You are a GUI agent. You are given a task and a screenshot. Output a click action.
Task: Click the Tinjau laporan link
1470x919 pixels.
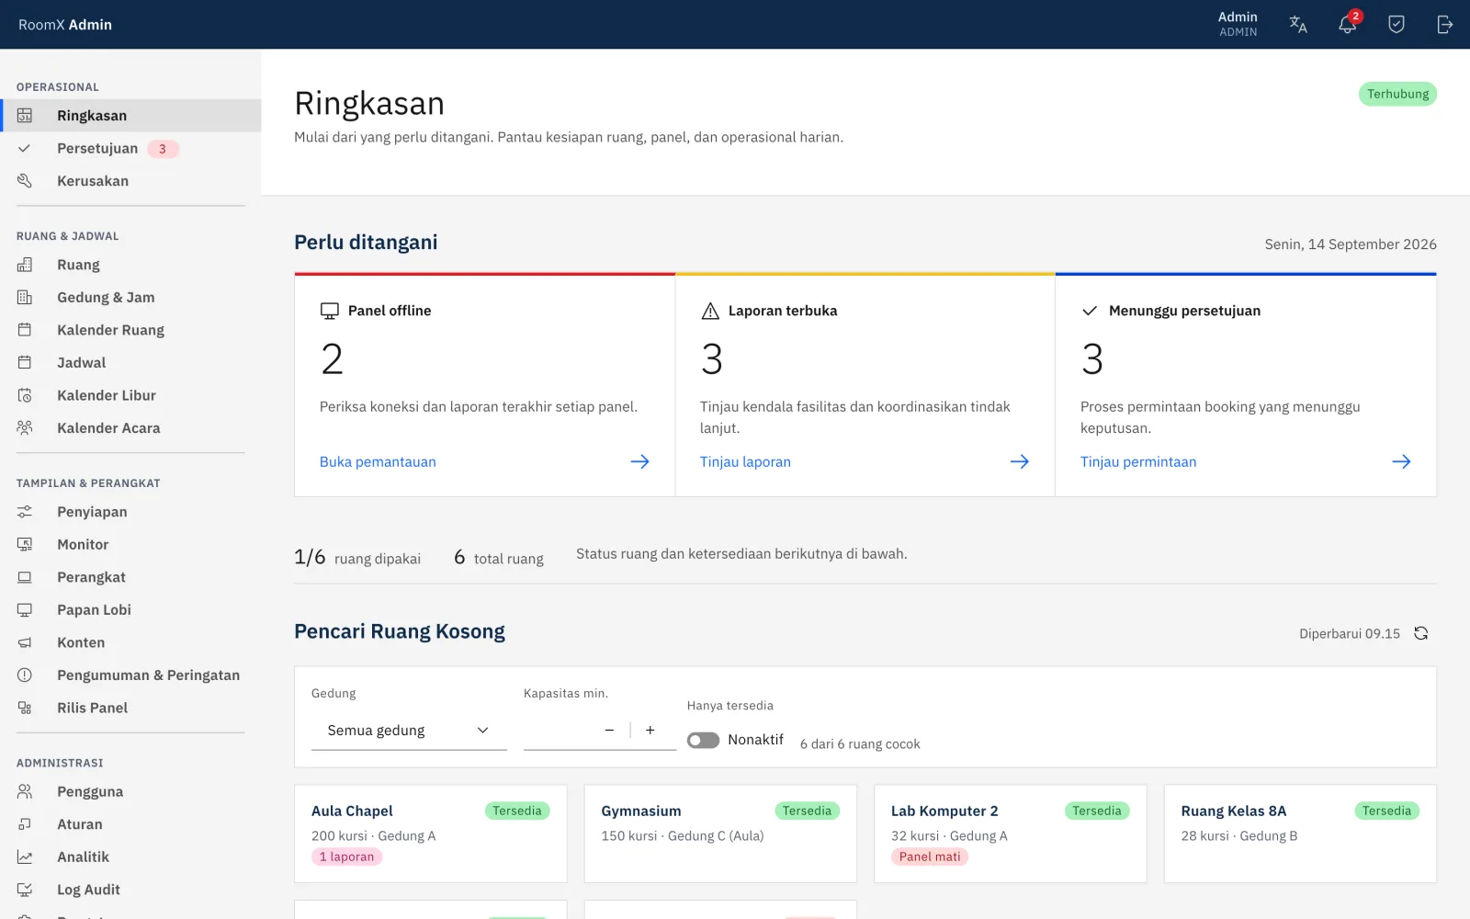tap(745, 462)
